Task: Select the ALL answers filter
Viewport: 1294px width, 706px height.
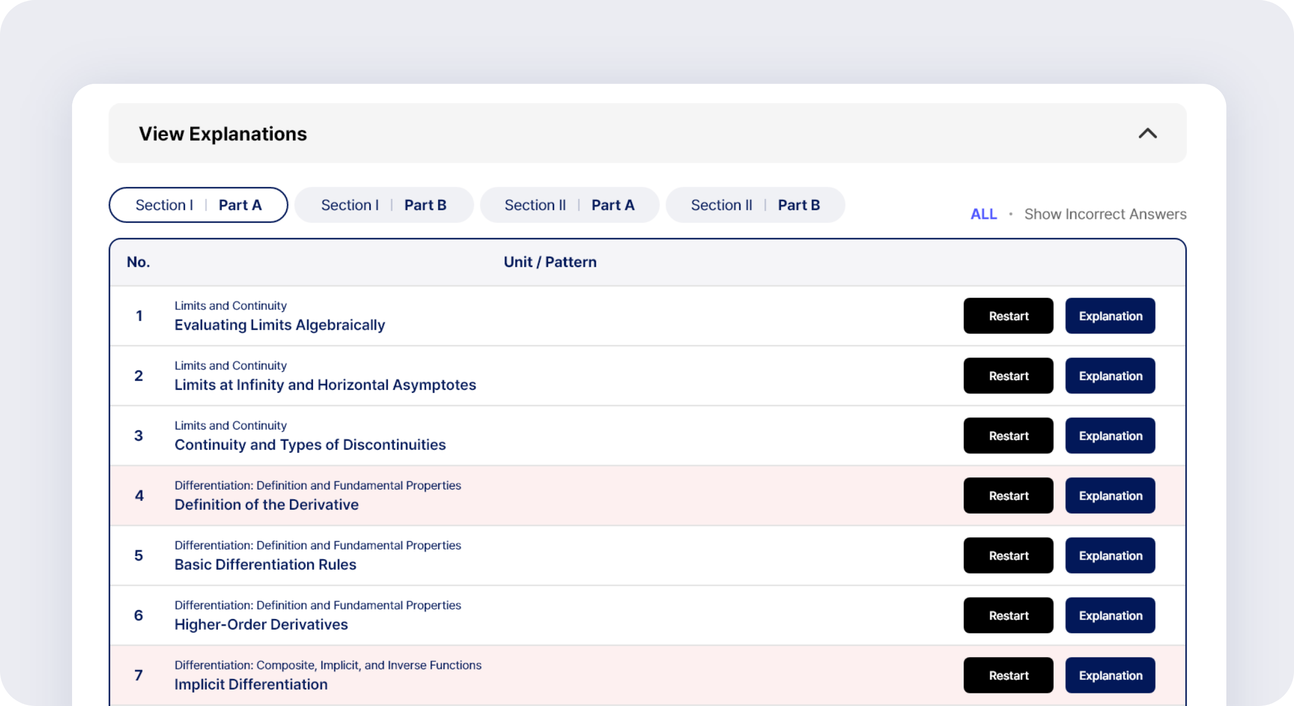Action: tap(983, 214)
